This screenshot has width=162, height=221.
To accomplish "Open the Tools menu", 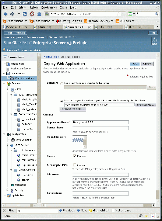I will 63,7.
